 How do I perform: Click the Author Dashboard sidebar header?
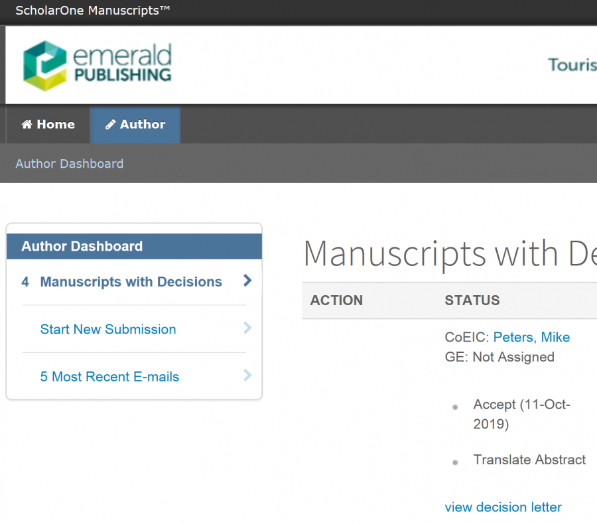[82, 246]
